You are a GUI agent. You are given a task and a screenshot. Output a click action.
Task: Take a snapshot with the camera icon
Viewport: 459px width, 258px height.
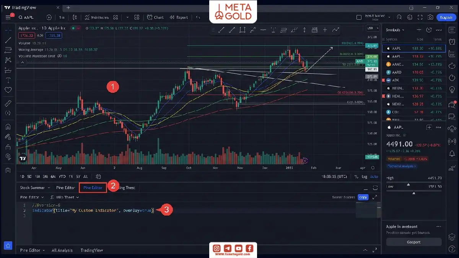(x=430, y=17)
